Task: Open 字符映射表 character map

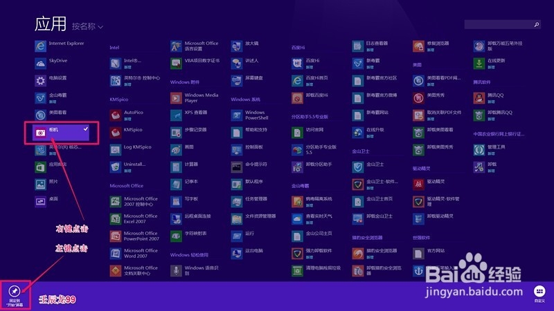Action: (188, 236)
